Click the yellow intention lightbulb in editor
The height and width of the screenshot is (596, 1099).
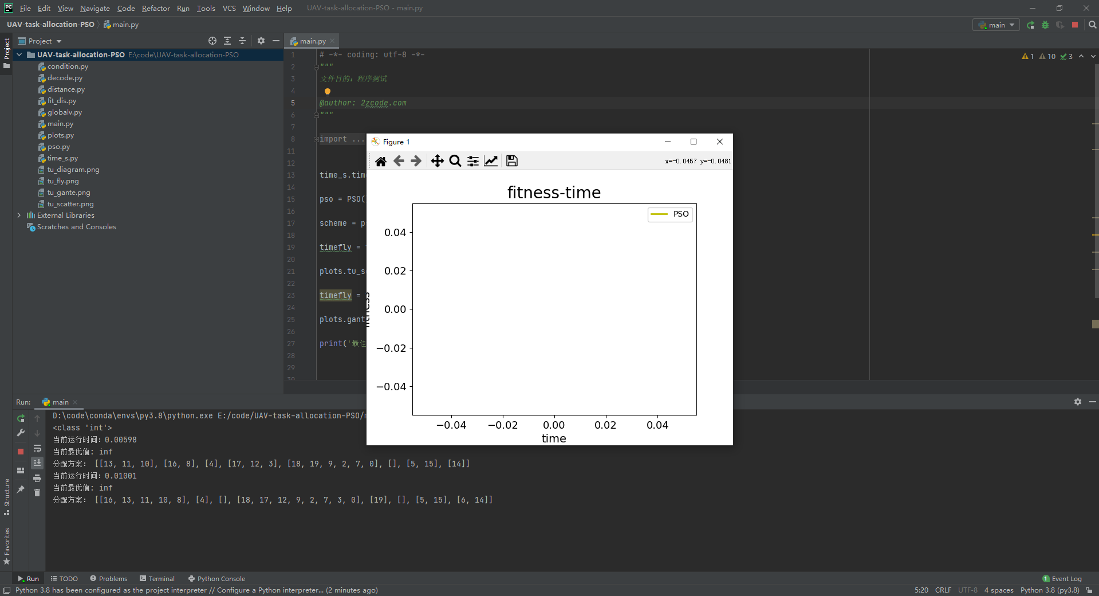click(x=328, y=92)
